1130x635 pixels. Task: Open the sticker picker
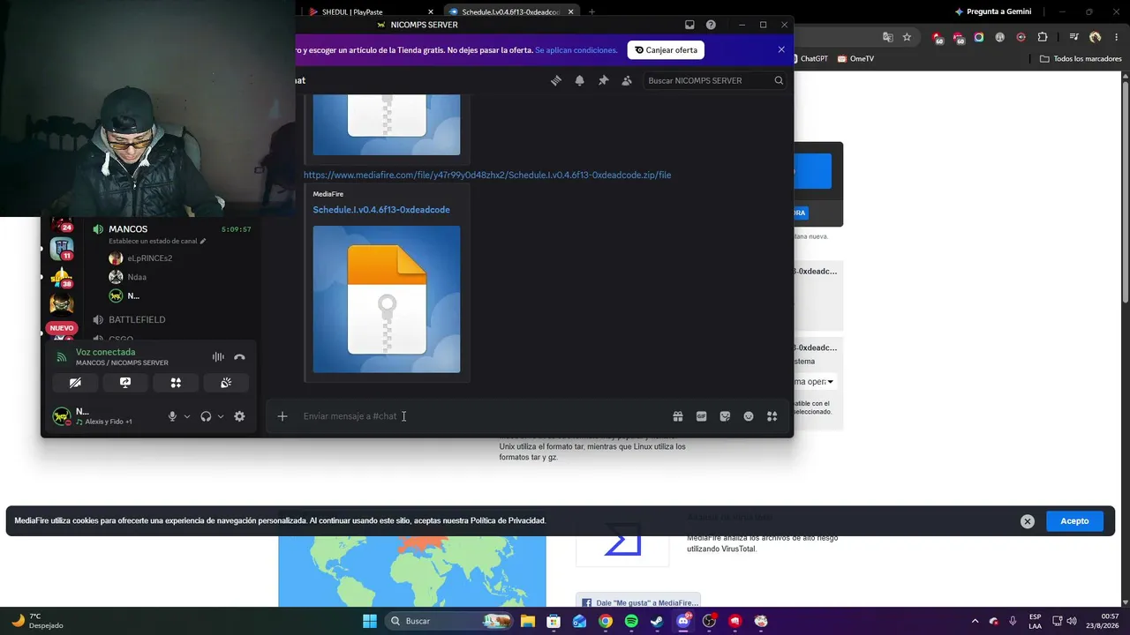point(725,416)
